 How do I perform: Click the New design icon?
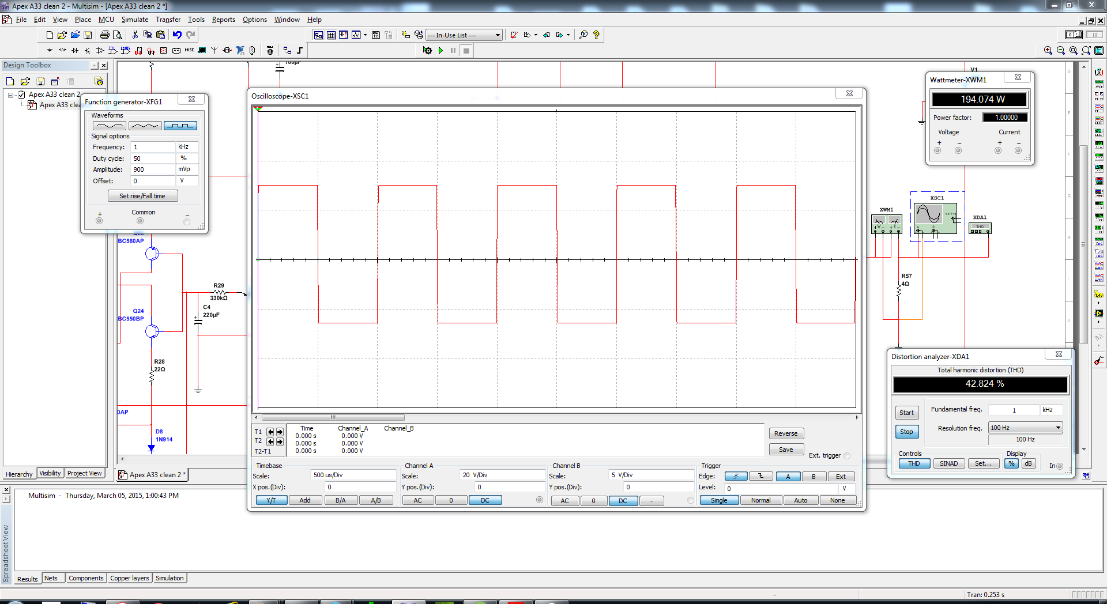50,35
